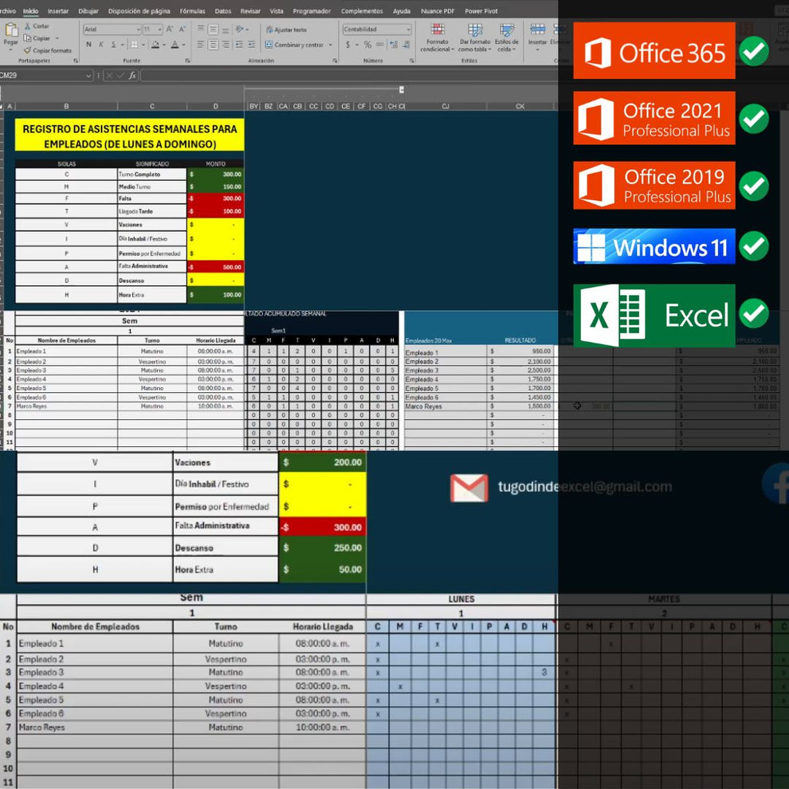The height and width of the screenshot is (789, 789).
Task: Open the Arial font dropdown
Action: pyautogui.click(x=139, y=29)
